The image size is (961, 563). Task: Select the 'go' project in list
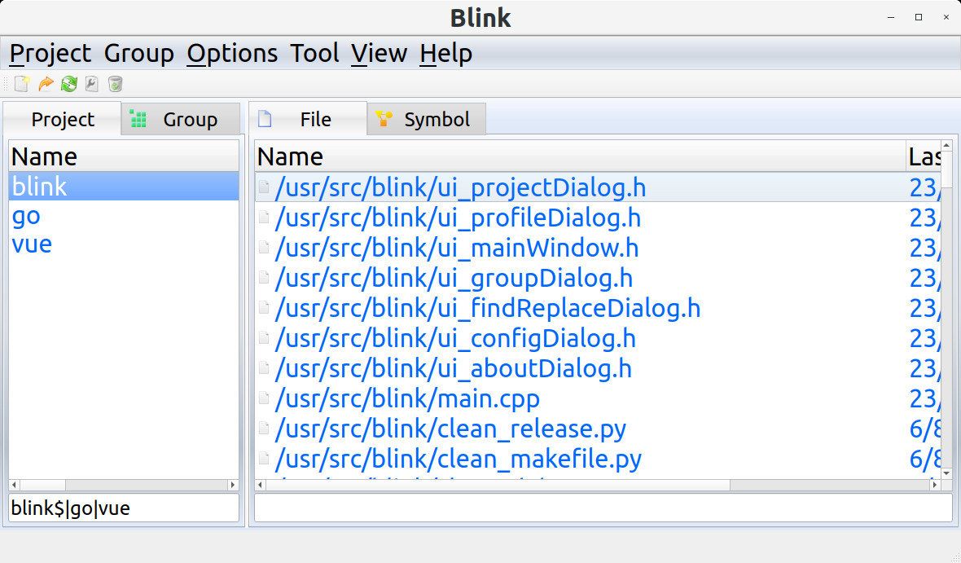(26, 216)
